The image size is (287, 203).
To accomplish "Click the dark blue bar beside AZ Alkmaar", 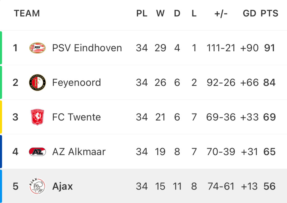I will click(x=1, y=152).
